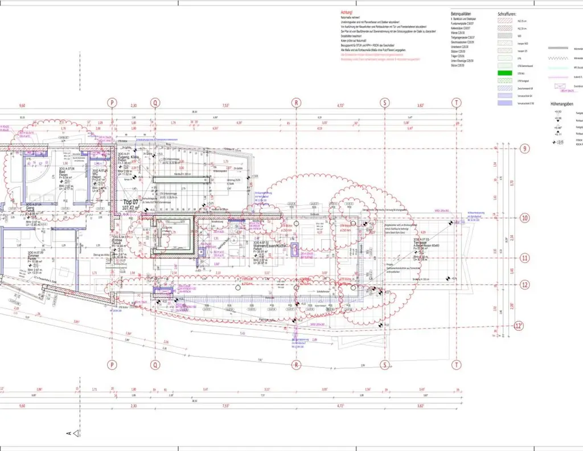
Task: Select the green crosshatch STB Fertigteil swatch
Action: 504,81
